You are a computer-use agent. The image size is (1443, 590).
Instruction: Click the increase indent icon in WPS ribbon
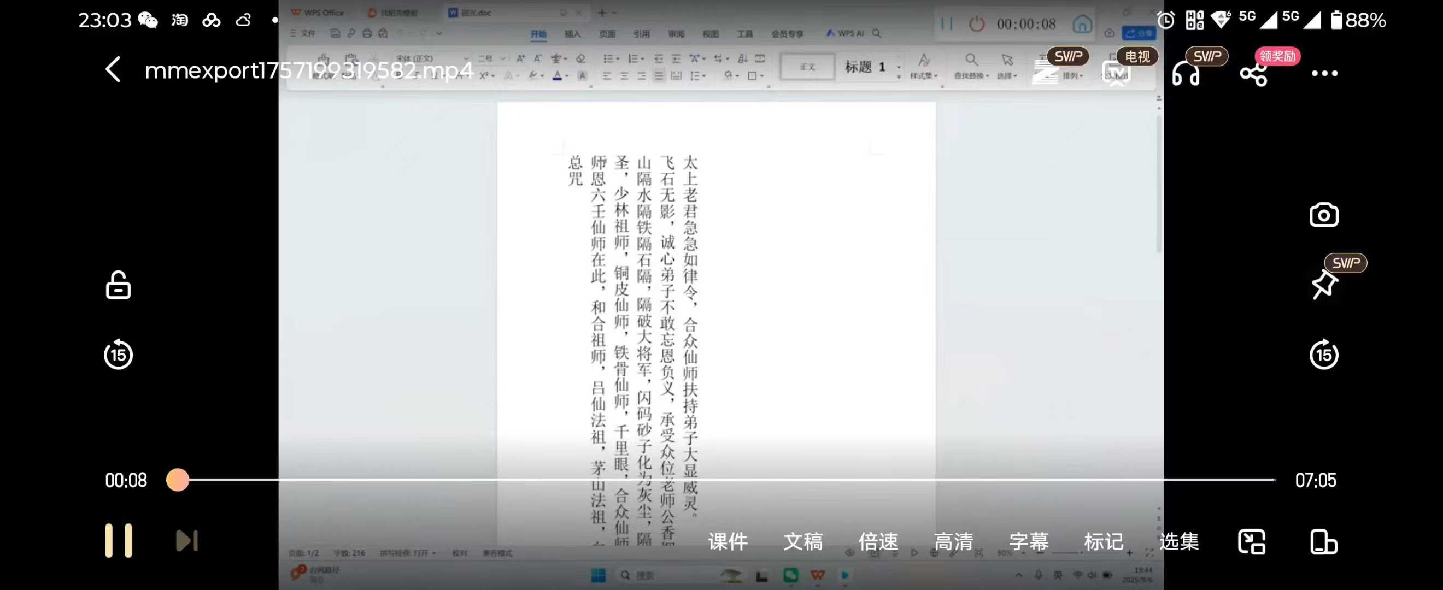tap(676, 58)
